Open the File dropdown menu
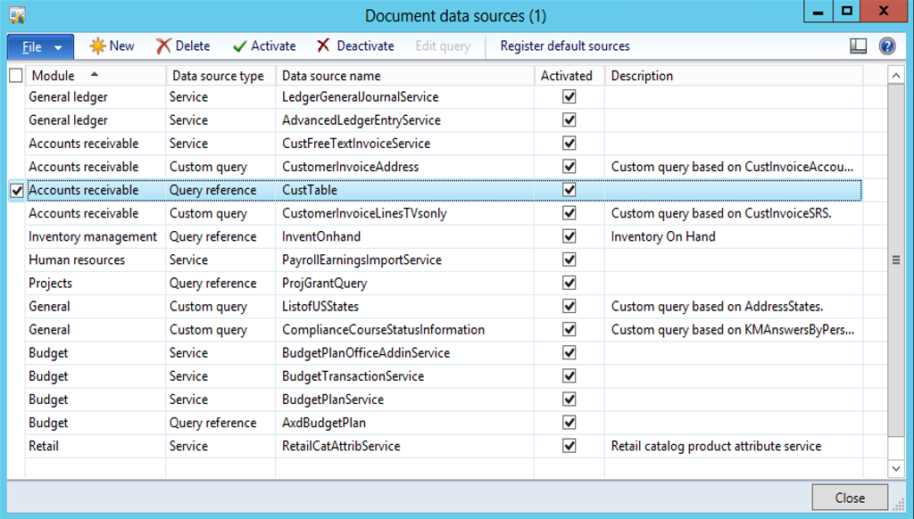 tap(40, 47)
